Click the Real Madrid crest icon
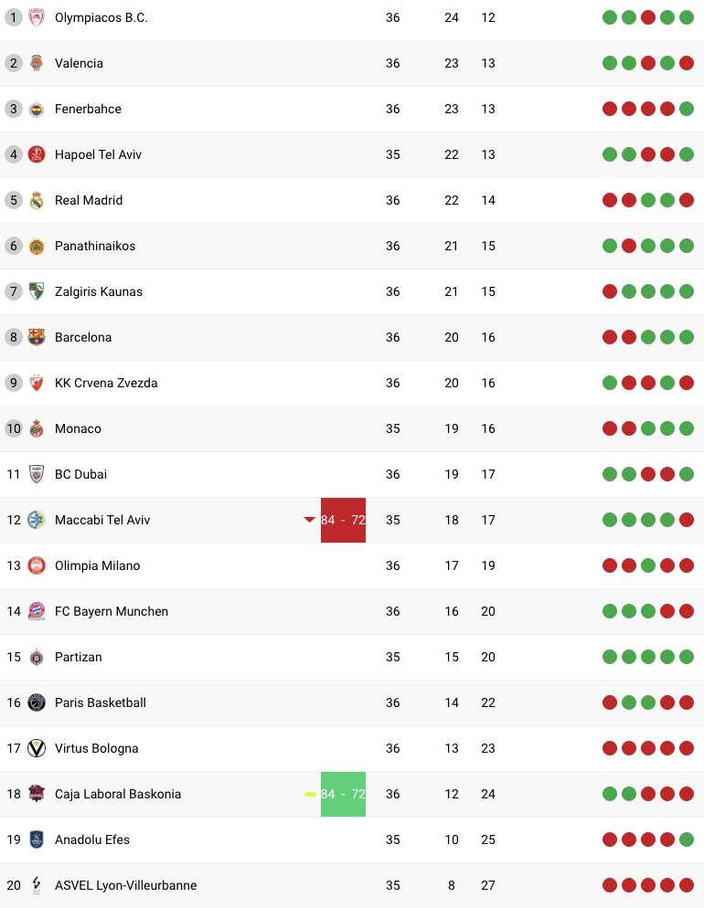The width and height of the screenshot is (704, 908). tap(37, 200)
